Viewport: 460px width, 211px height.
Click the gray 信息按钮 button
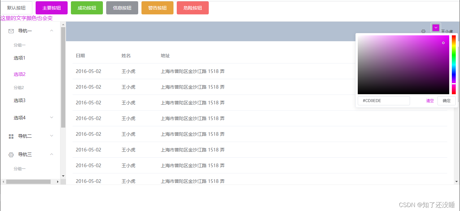[122, 8]
